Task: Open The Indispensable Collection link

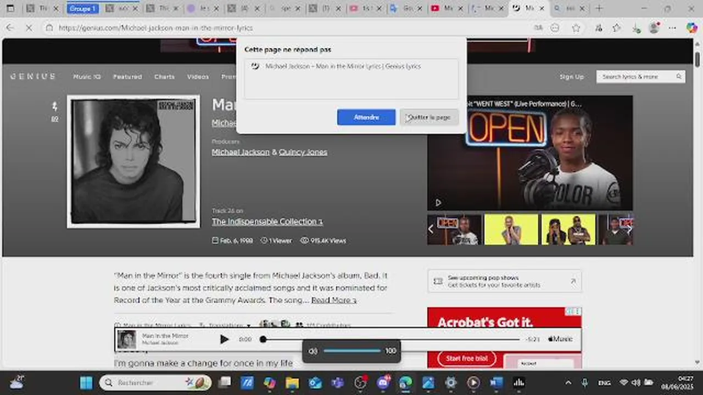Action: coord(267,222)
